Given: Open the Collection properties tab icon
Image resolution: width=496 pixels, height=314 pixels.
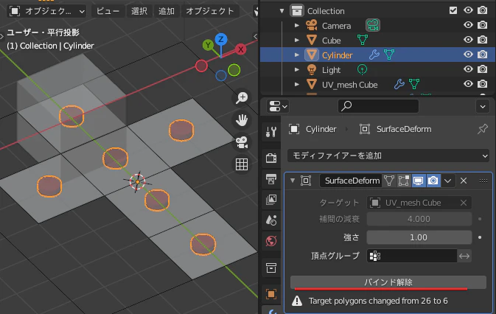Looking at the screenshot, I should click(271, 268).
